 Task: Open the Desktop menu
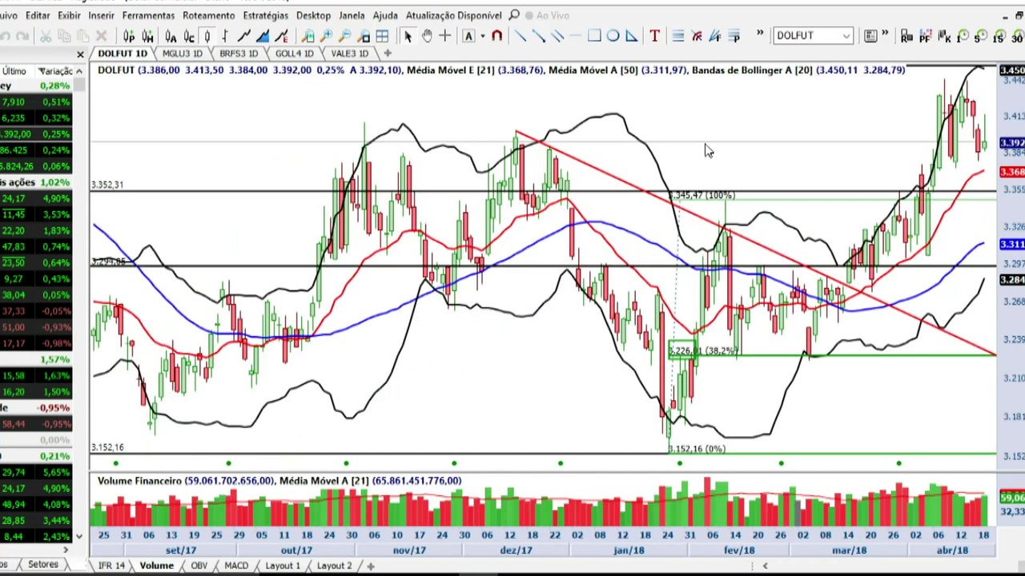pos(313,15)
